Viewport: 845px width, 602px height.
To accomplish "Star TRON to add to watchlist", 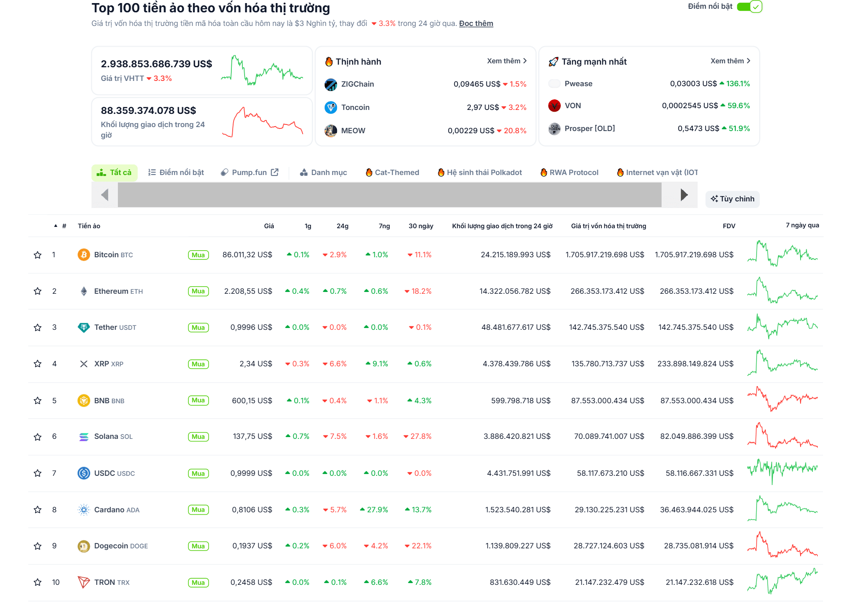I will (38, 582).
